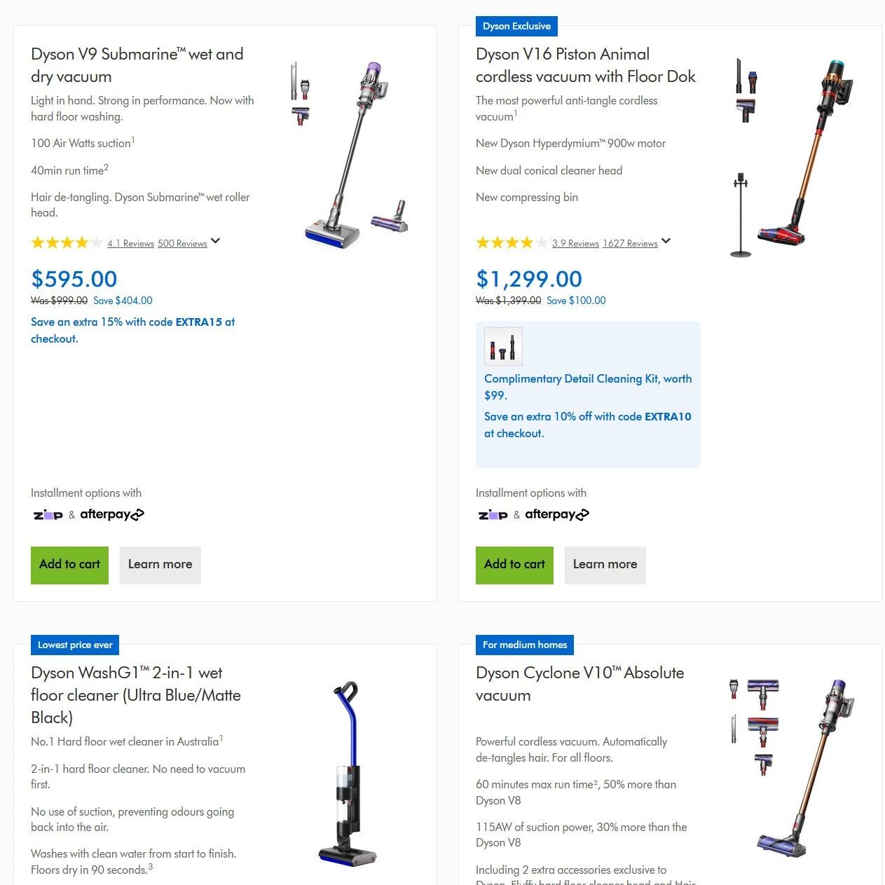Screen dimensions: 885x885
Task: Add Dyson V9 Submarine to cart
Action: [69, 565]
